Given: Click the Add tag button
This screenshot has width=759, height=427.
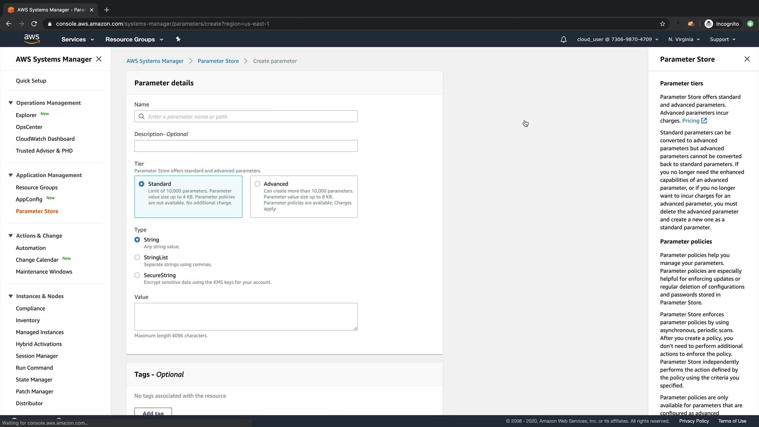Looking at the screenshot, I should point(153,412).
